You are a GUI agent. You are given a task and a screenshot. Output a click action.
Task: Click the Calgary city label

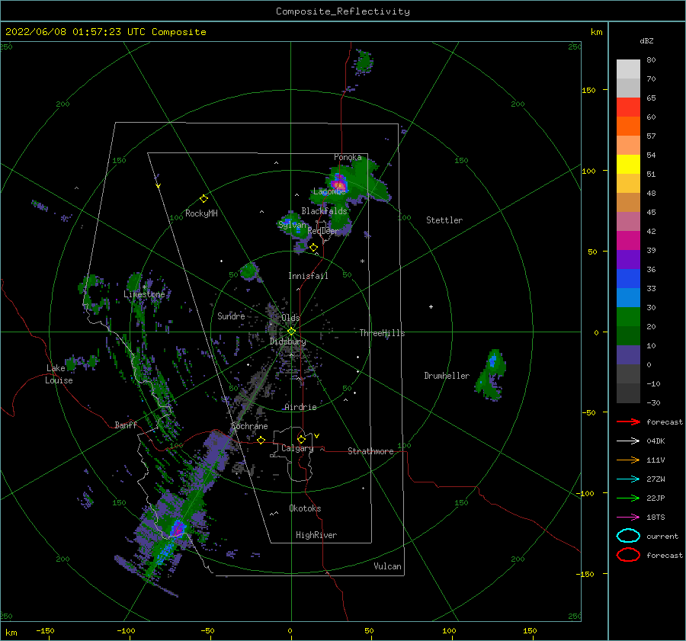click(x=297, y=448)
